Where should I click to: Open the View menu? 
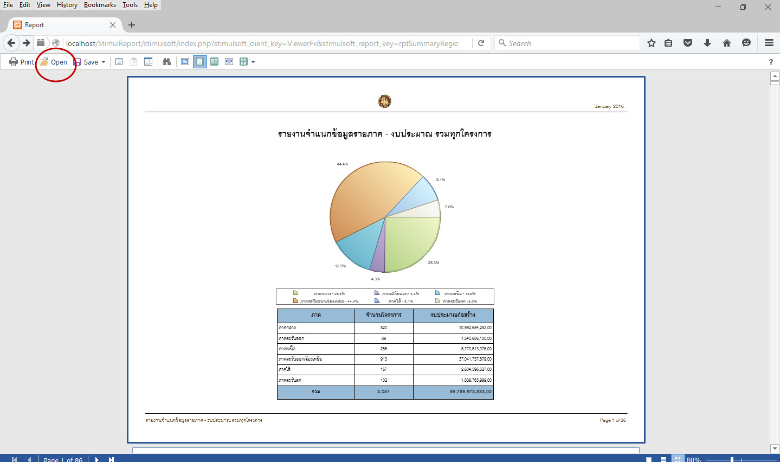(43, 5)
